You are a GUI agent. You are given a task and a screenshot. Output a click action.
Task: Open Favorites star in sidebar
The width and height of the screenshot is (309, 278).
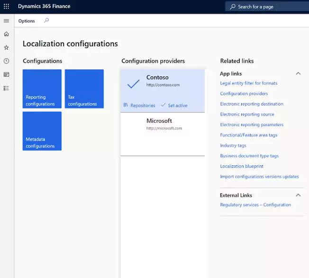click(x=6, y=47)
